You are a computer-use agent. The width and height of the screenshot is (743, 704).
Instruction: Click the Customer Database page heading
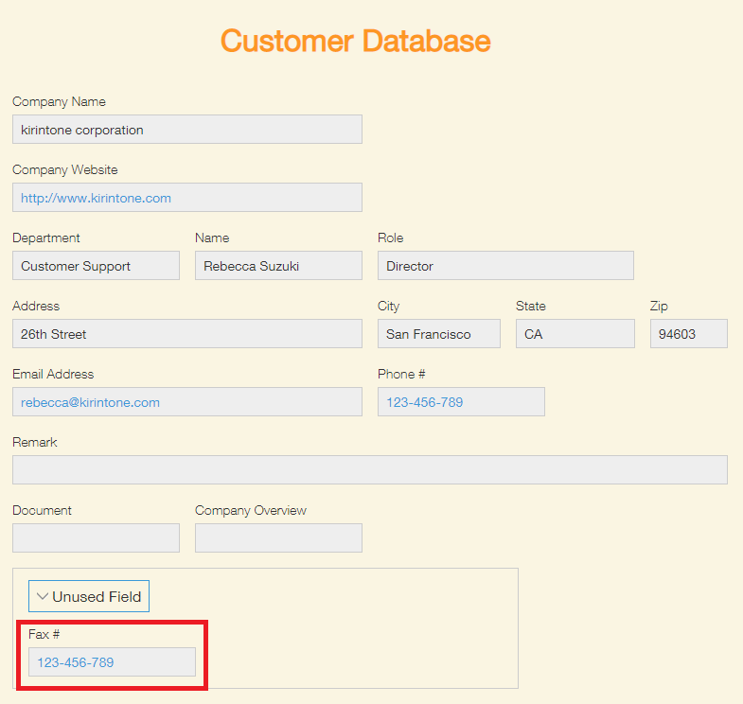pos(355,42)
